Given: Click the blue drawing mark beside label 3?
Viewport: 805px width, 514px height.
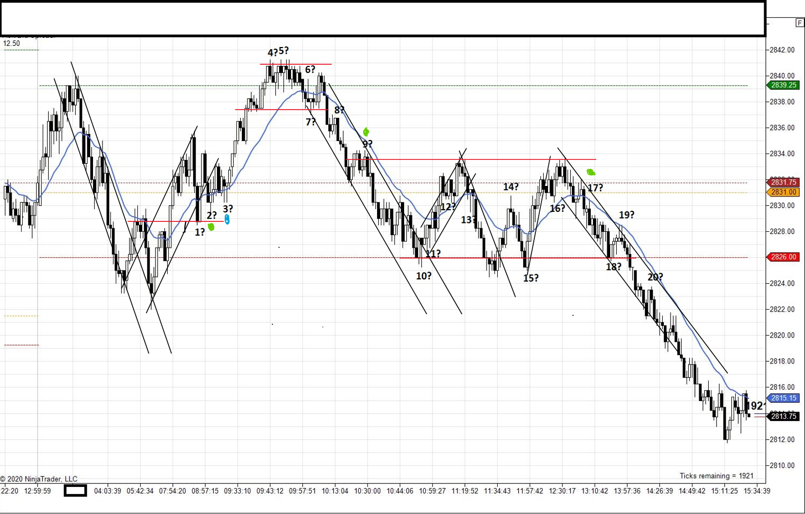Looking at the screenshot, I should pos(227,220).
